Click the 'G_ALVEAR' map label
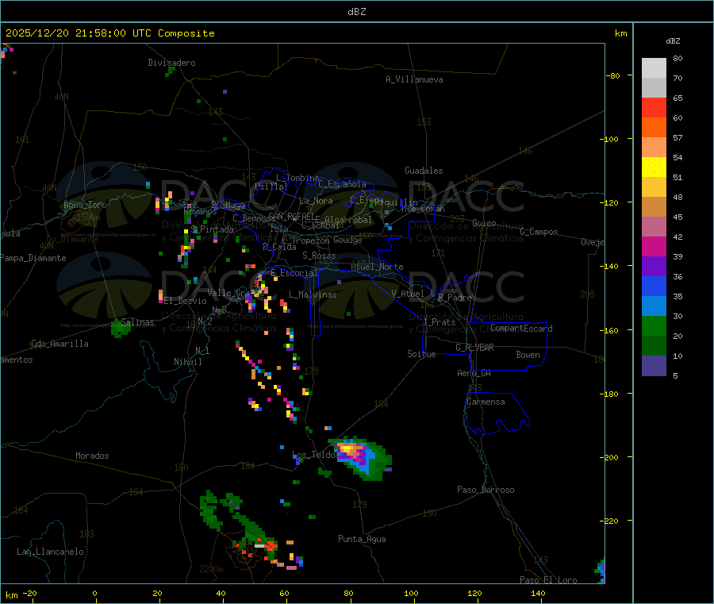 click(x=474, y=348)
